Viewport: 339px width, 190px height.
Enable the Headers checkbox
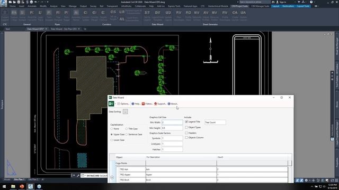click(186, 133)
